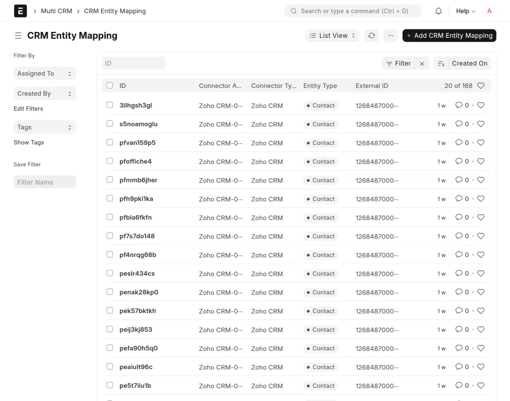Screen dimensions: 510x401
Task: Click the header heart like icon
Action: [x=481, y=86]
